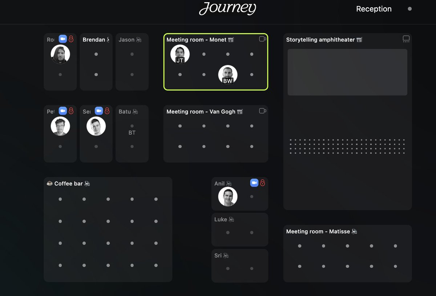Click the video camera icon in Meeting room - Monet
This screenshot has height=296, width=436.
[x=263, y=39]
